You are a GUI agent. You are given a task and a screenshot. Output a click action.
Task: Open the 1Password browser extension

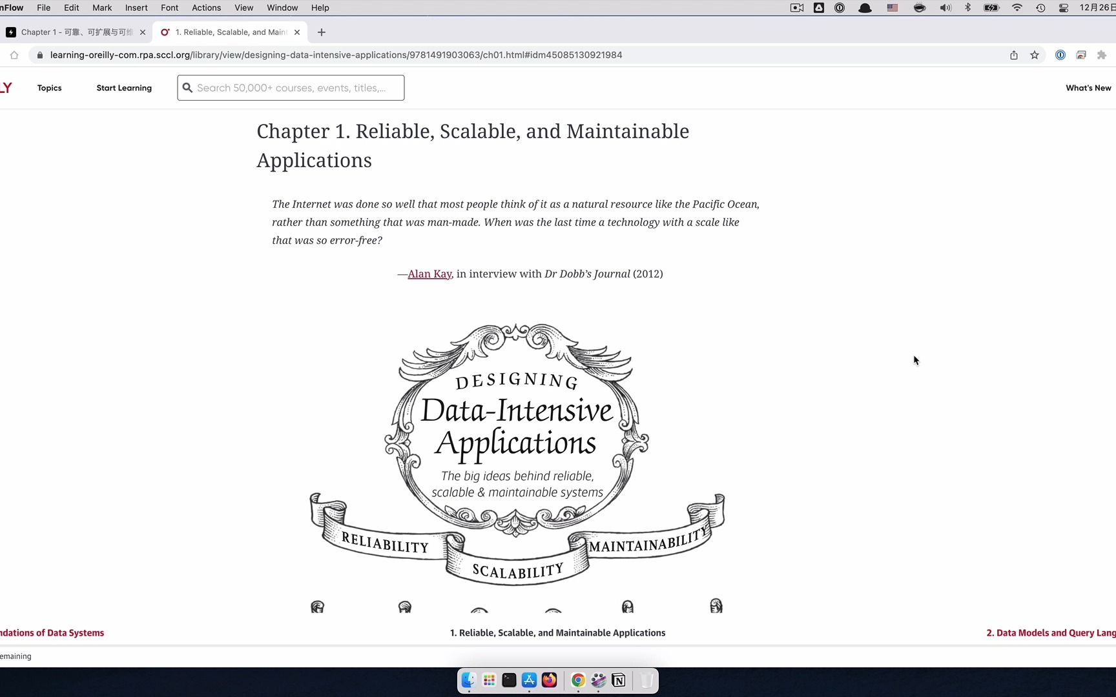click(1060, 55)
